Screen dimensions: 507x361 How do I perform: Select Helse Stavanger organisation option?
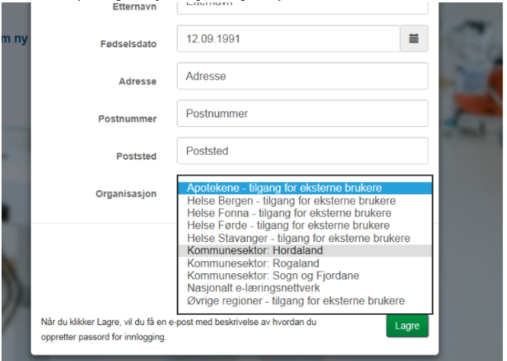coord(305,238)
